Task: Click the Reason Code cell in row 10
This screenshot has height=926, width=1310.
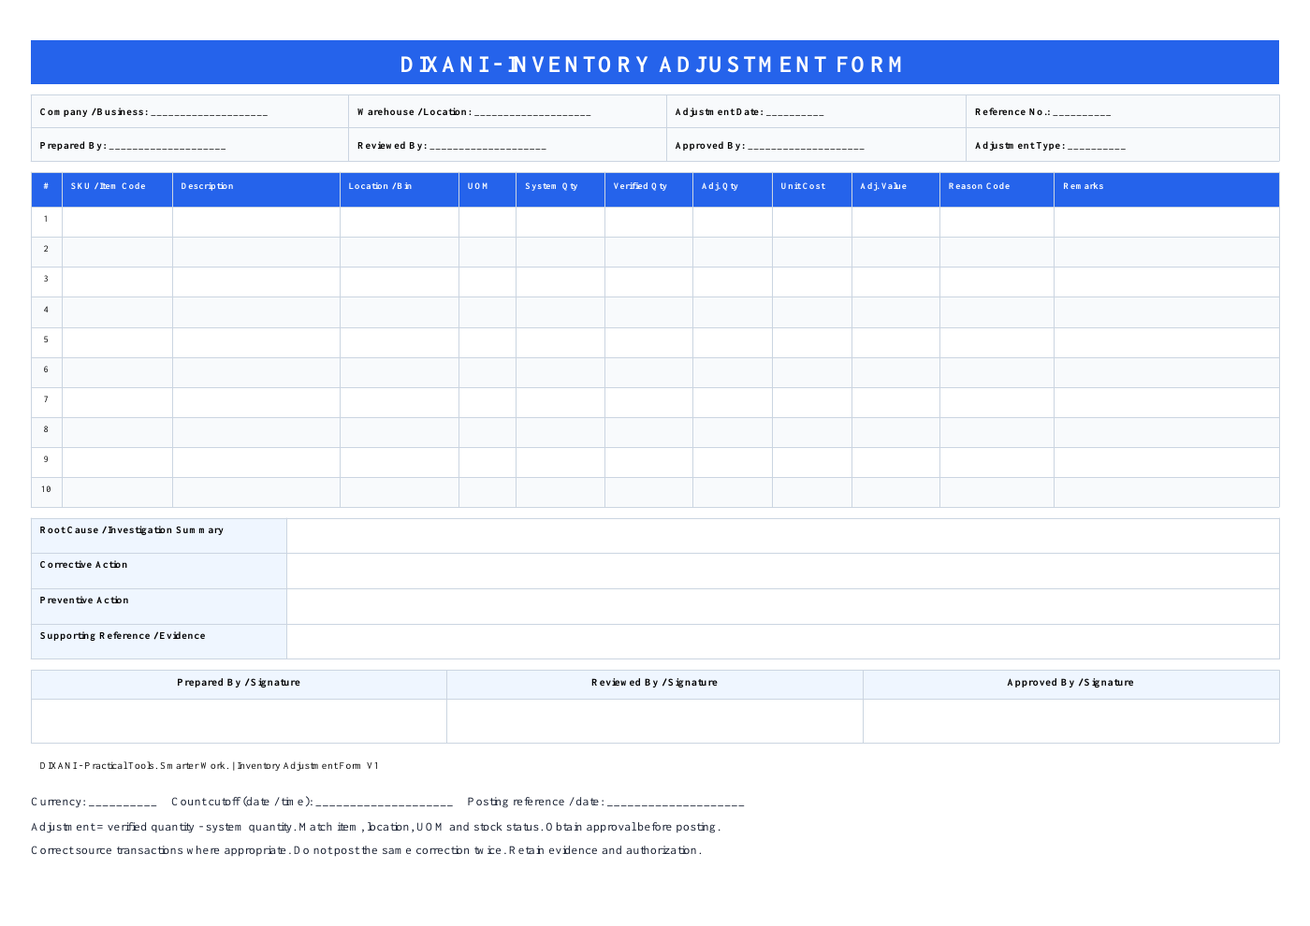Action: click(997, 493)
